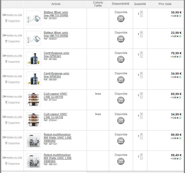This screenshot has width=185, height=173.
Task: Click the Cuit-vapeur thumbnail ref 8763441
Action: pos(34,120)
